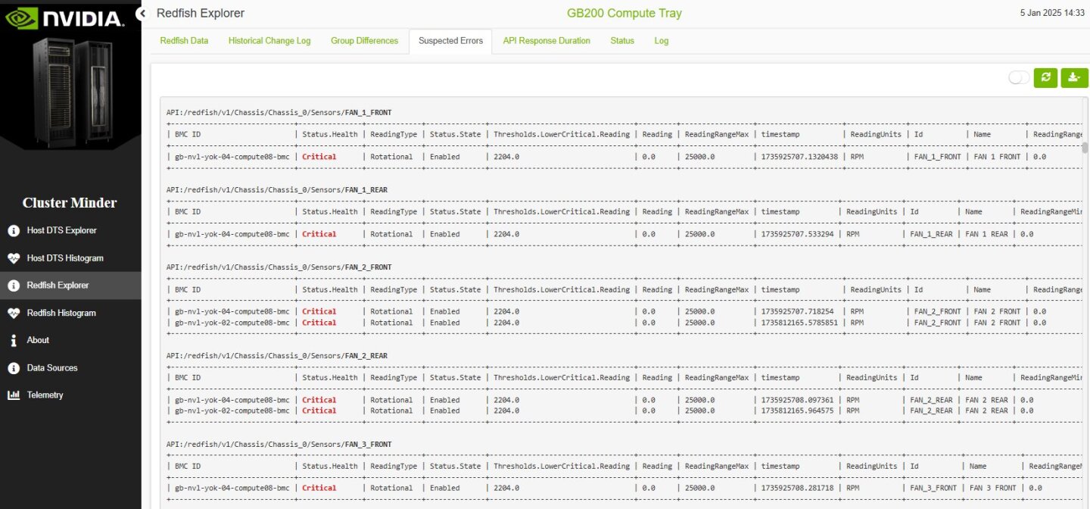
Task: Open the Status tab
Action: click(x=622, y=41)
